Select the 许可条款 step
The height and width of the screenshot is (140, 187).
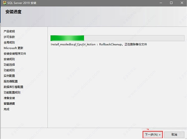point(9,37)
